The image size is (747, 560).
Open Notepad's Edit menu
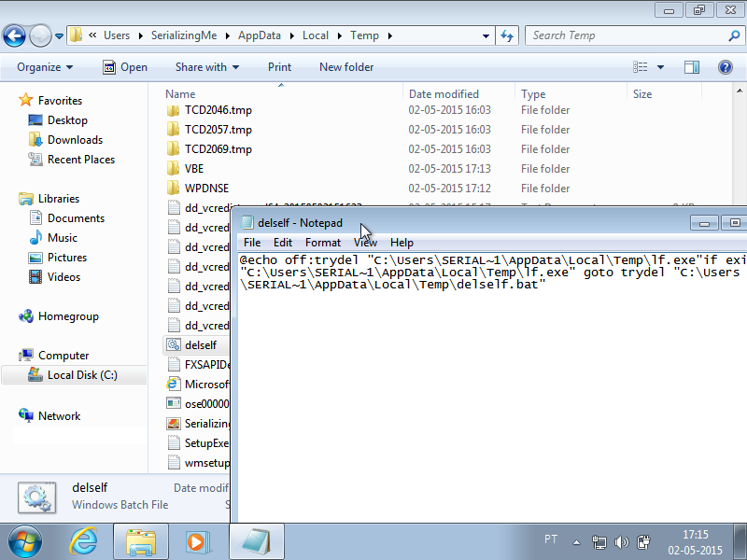click(282, 243)
